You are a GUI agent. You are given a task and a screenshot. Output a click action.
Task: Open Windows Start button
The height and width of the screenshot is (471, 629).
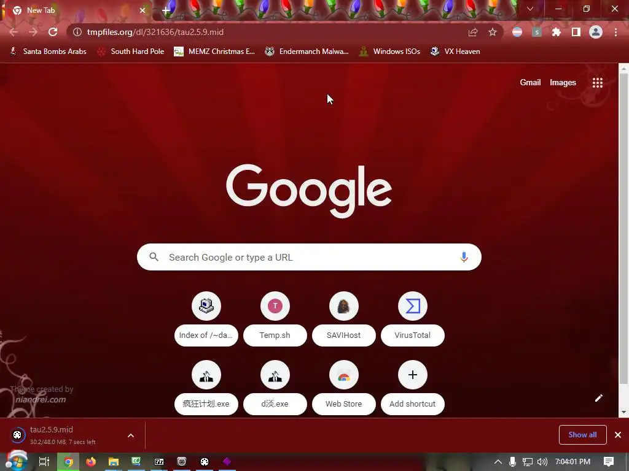pos(16,461)
